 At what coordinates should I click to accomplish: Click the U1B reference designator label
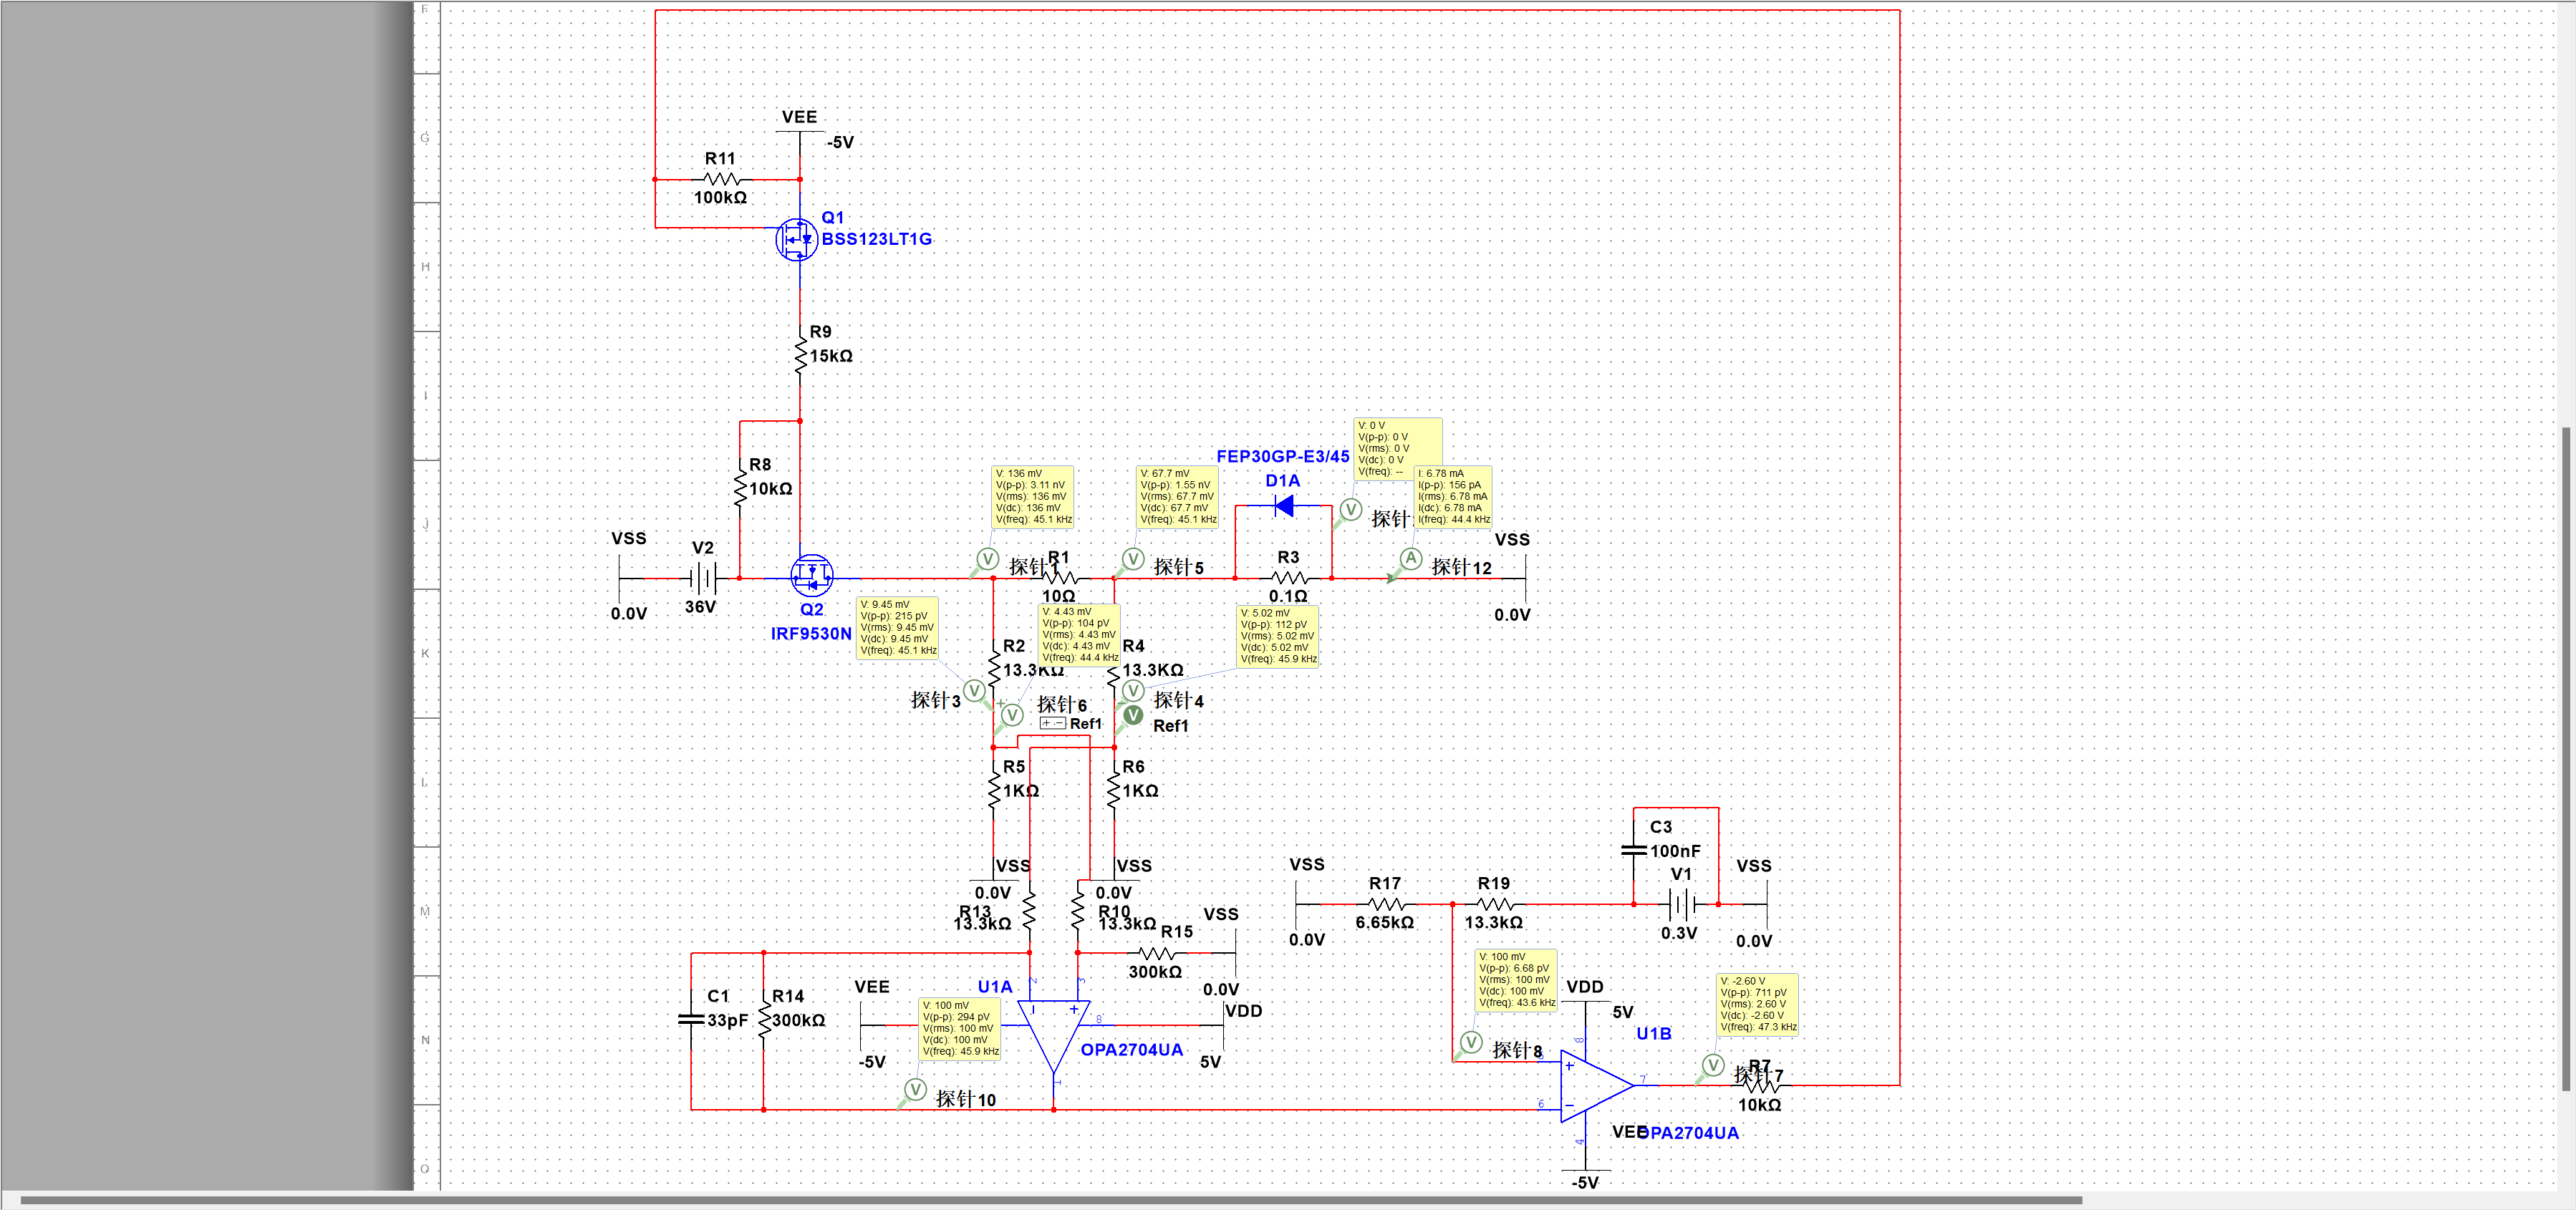click(1654, 1034)
